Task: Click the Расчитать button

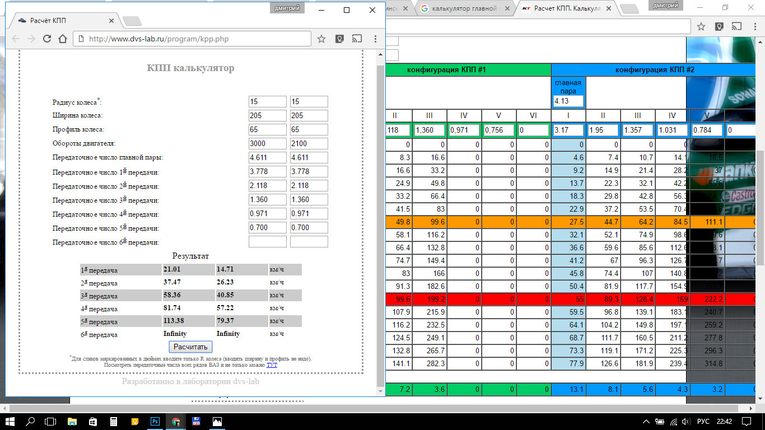Action: point(191,347)
